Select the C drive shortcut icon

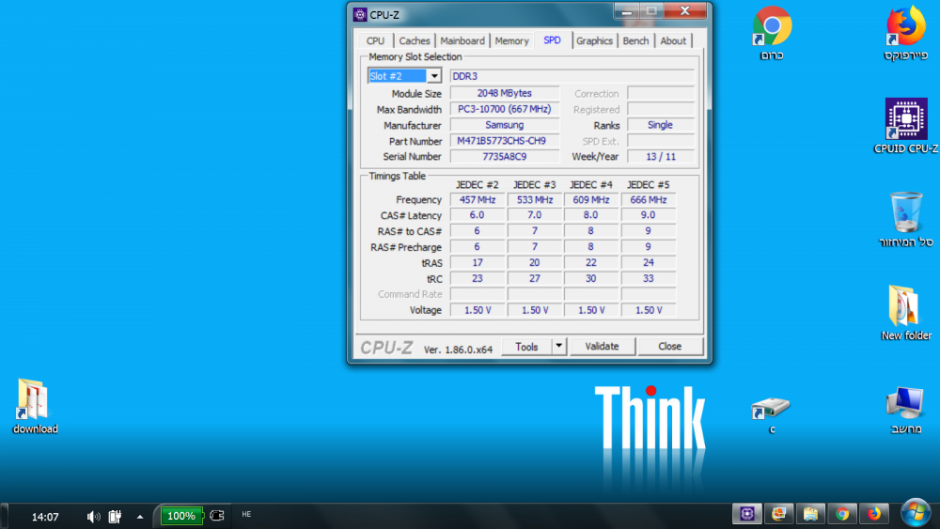click(772, 413)
